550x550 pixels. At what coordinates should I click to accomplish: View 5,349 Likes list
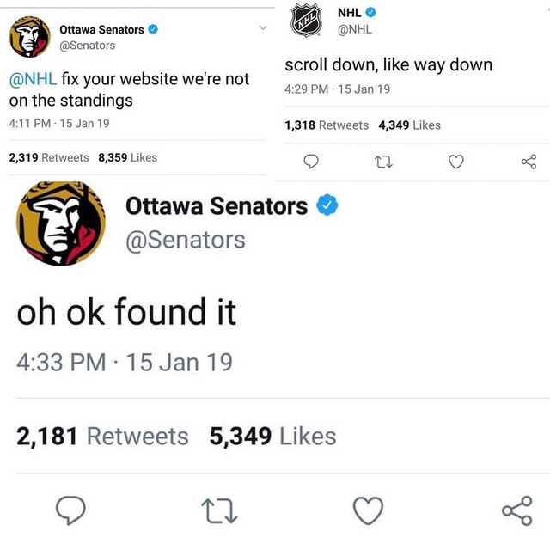[273, 437]
